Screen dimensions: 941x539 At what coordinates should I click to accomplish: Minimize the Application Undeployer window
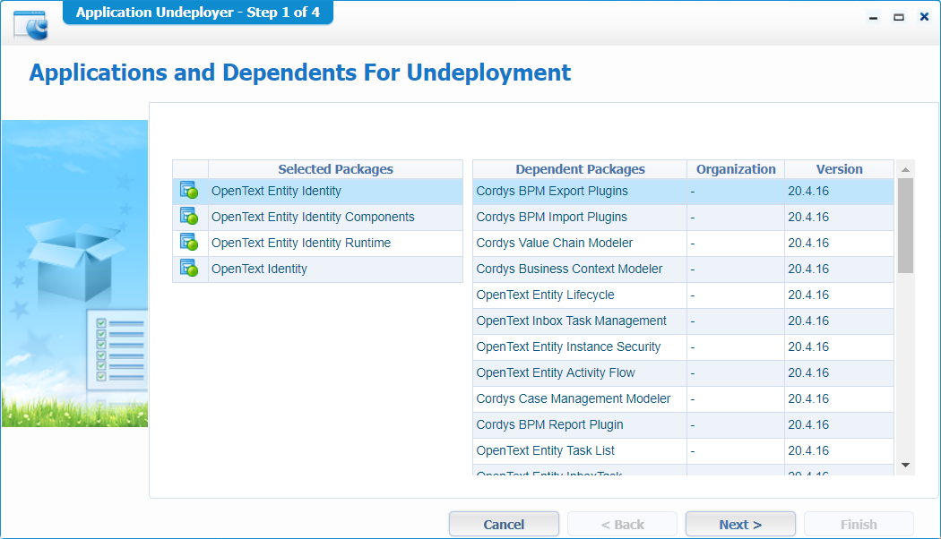[x=873, y=17]
